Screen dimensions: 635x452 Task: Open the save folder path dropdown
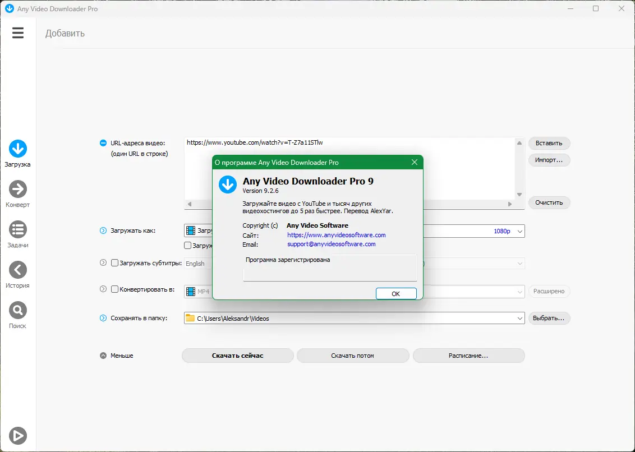(520, 319)
